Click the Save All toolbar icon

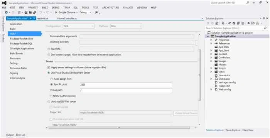tap(35, 12)
